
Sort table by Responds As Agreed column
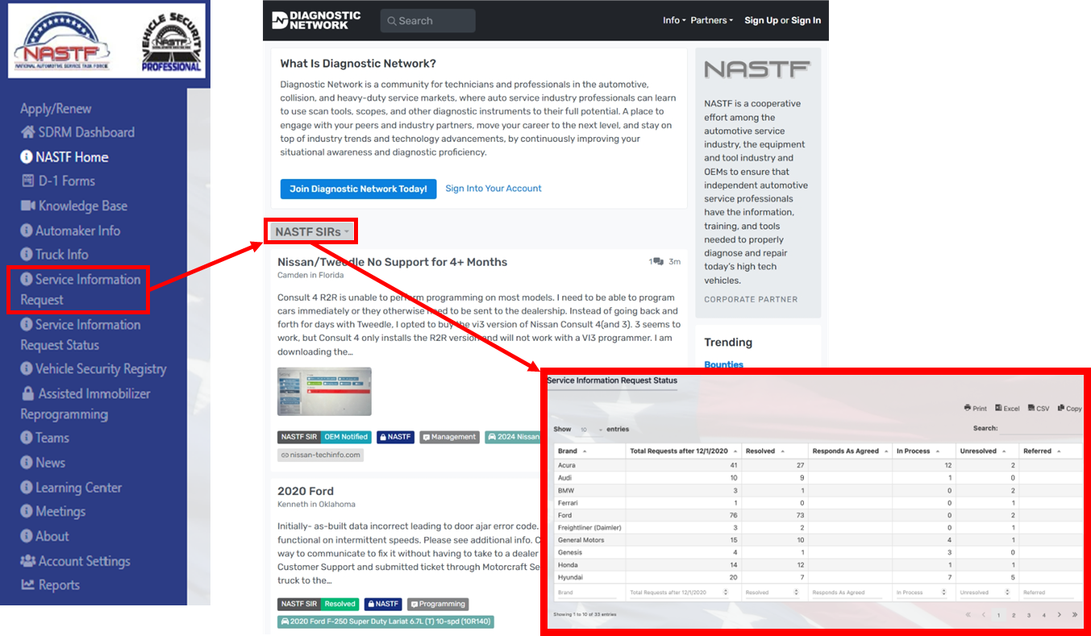(x=850, y=451)
